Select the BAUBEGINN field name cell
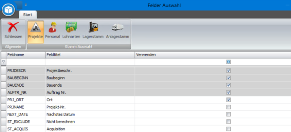The image size is (291, 132). tap(26, 78)
